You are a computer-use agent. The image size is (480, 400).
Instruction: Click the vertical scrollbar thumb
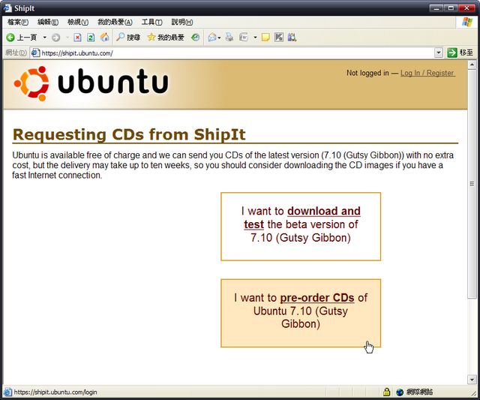click(472, 183)
